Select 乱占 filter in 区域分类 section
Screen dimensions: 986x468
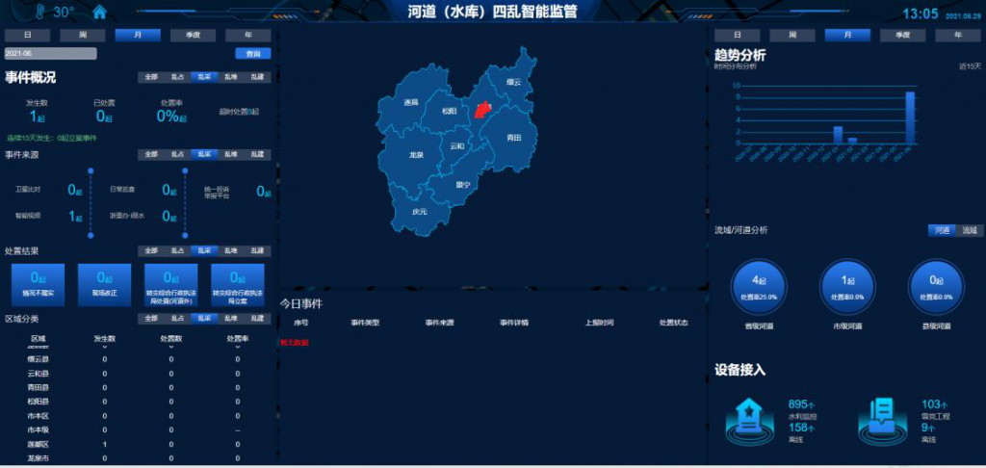point(177,318)
